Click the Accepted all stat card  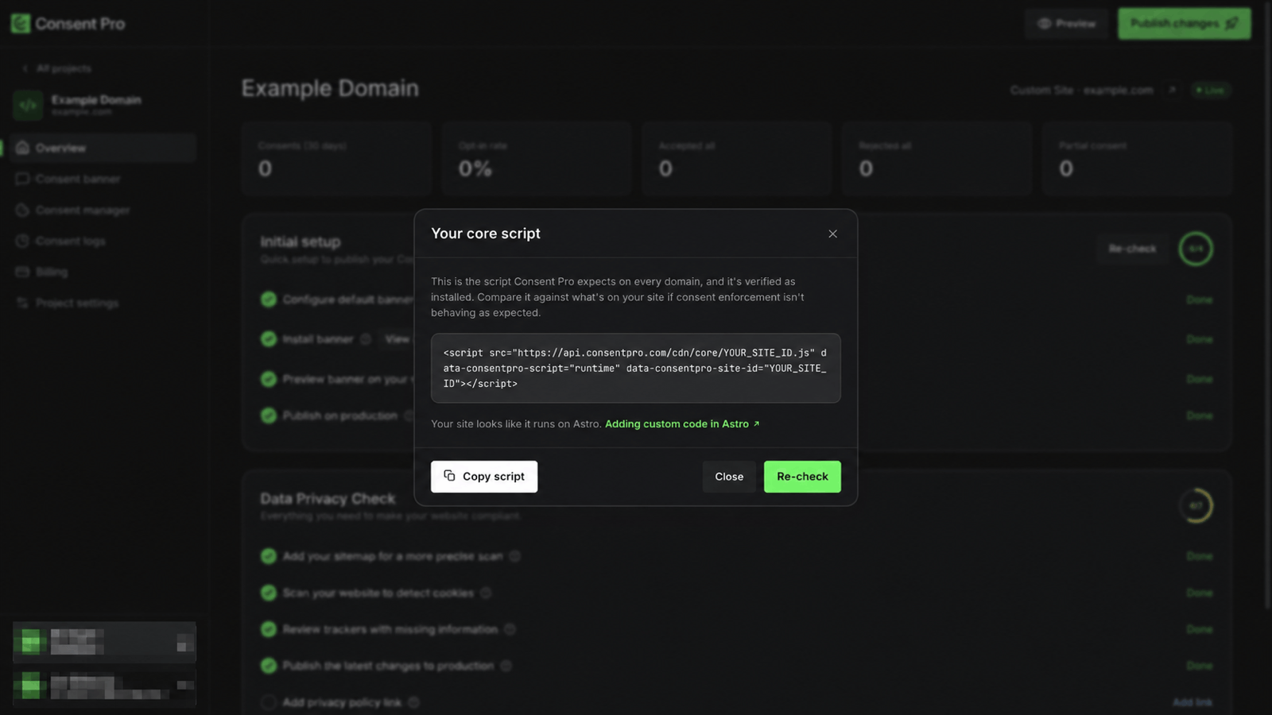(737, 159)
